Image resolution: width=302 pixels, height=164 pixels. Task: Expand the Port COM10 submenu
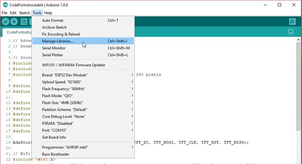pos(83,130)
